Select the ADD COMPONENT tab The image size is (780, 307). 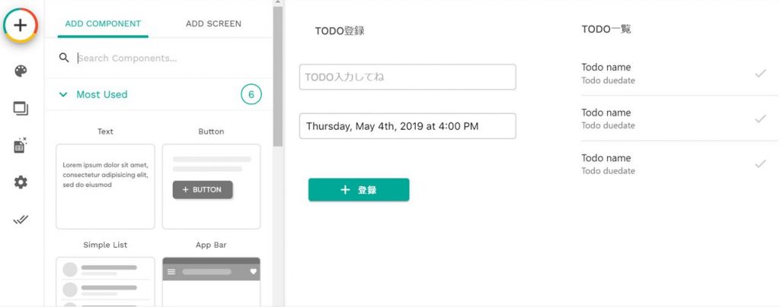click(x=103, y=24)
